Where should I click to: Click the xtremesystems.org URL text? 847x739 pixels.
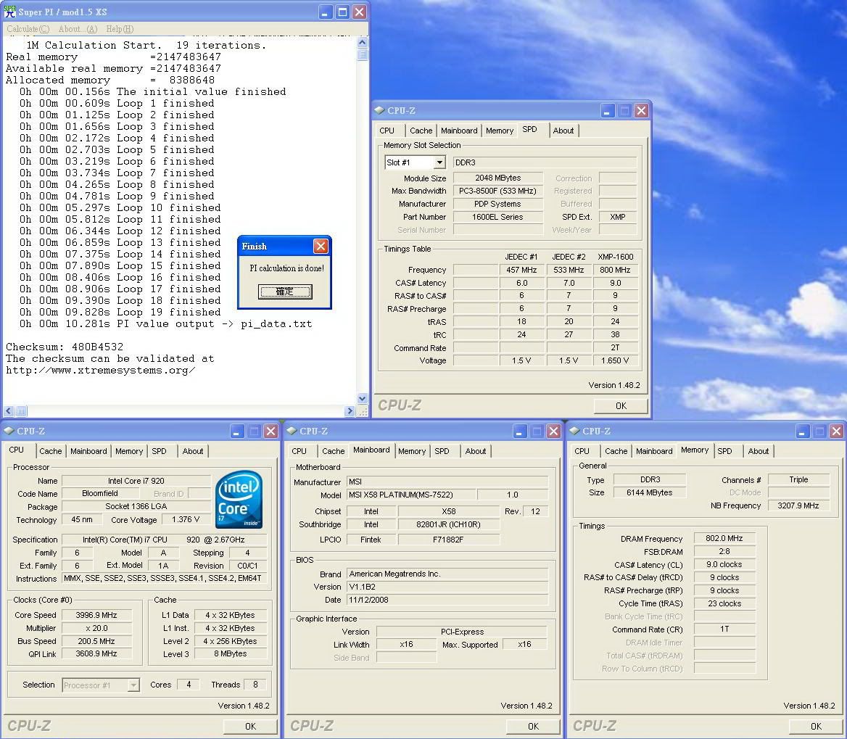101,371
